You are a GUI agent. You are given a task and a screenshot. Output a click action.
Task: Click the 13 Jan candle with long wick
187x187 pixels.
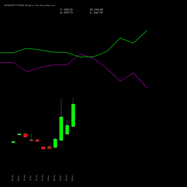click(x=31, y=140)
